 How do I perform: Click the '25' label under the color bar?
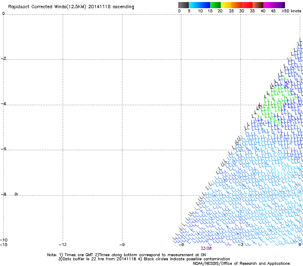point(231,11)
